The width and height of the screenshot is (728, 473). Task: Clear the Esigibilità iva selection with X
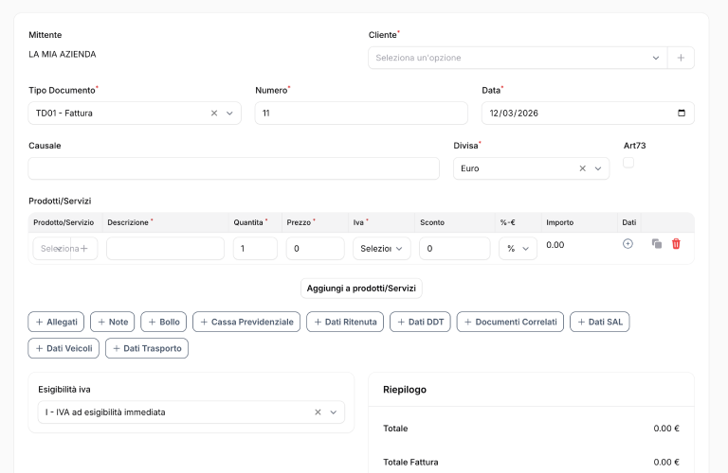pyautogui.click(x=318, y=412)
